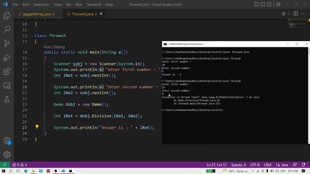Change the CRLF end-of-line sequence
Image resolution: width=310 pixels, height=174 pixels.
point(268,165)
